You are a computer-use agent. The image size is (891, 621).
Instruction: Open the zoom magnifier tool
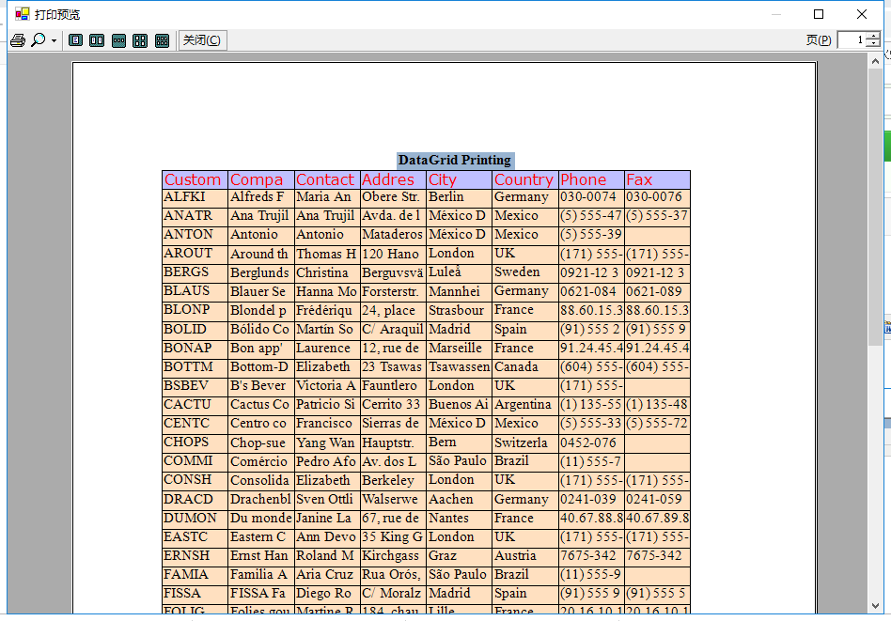pos(39,40)
